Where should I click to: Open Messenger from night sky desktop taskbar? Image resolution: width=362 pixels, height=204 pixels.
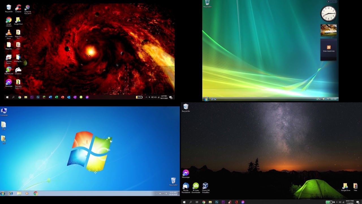(243, 202)
